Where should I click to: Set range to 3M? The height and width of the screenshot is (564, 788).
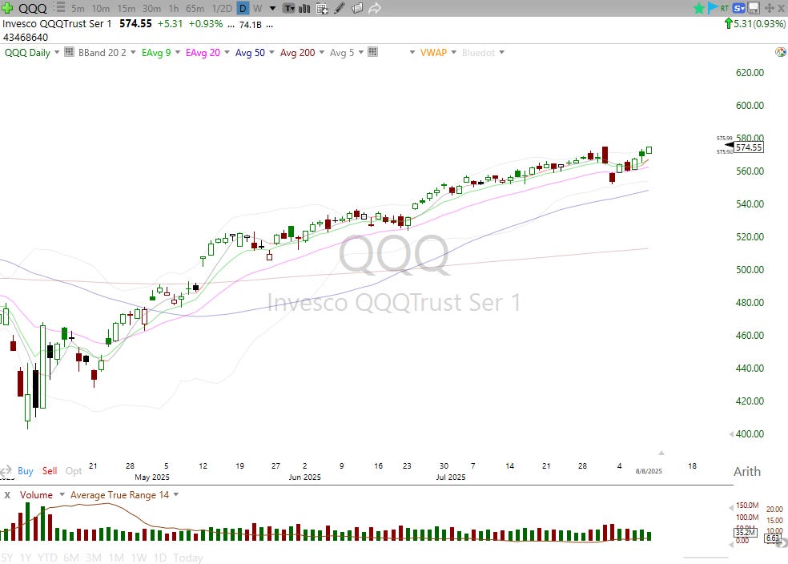click(x=94, y=558)
